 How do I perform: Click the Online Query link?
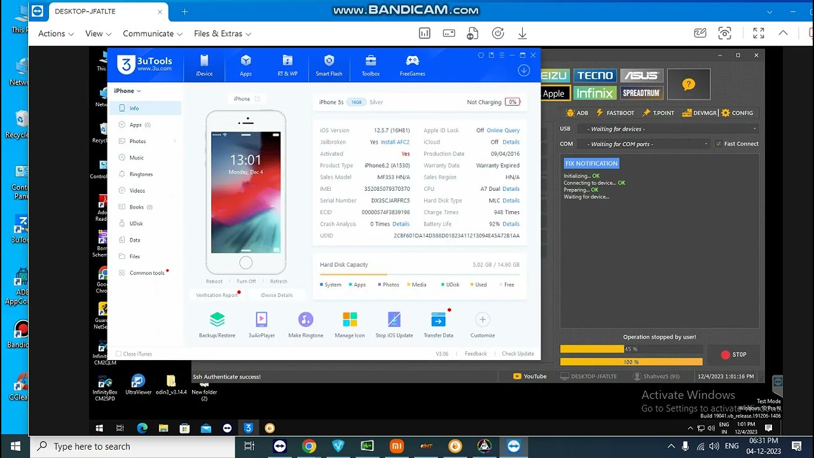click(503, 130)
